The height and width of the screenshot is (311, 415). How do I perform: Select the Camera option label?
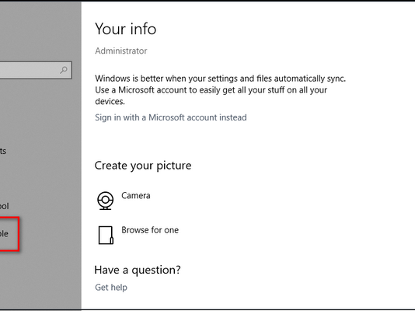(x=136, y=196)
